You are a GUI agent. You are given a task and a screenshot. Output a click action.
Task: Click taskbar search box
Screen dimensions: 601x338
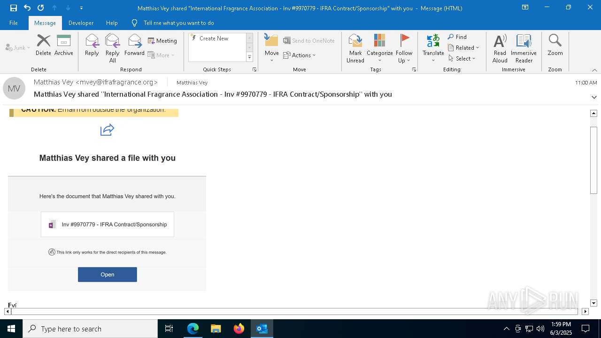tap(90, 329)
